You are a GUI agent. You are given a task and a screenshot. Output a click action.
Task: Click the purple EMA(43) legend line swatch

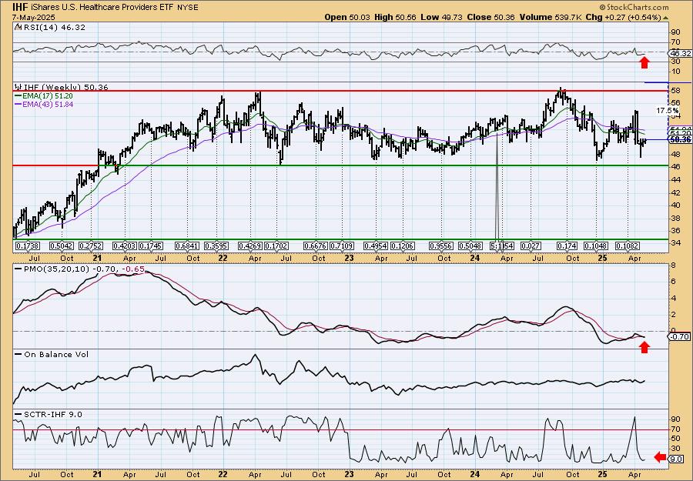click(x=18, y=105)
